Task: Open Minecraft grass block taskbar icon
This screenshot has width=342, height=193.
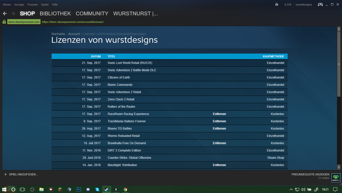Action: (x=60, y=189)
